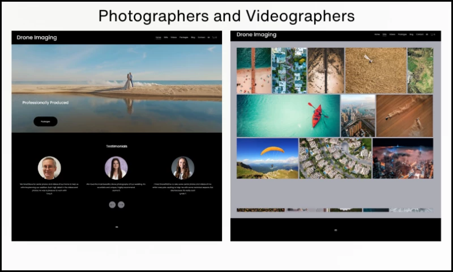
Task: Open the night city lights photo
Action: pyautogui.click(x=403, y=158)
